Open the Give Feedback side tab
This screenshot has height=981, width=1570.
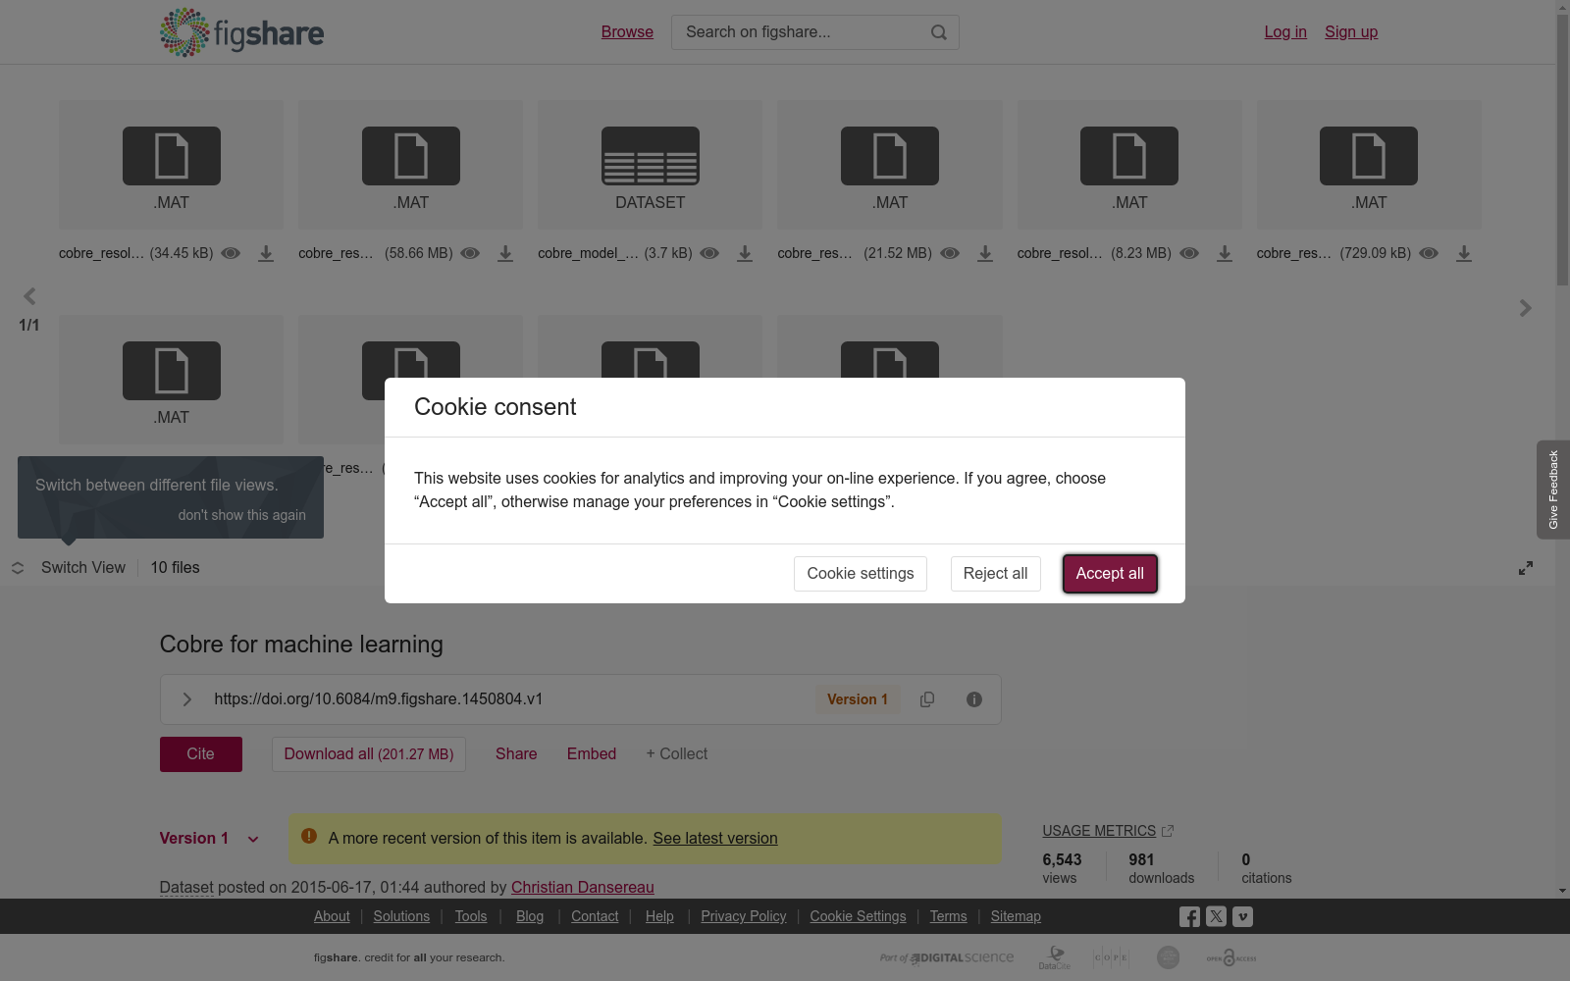[x=1553, y=490]
